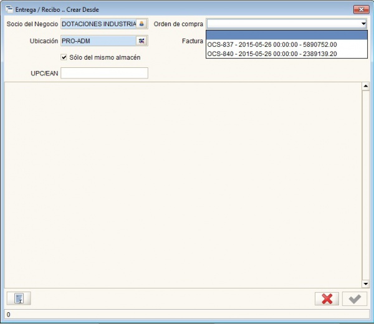This screenshot has width=374, height=324.
Task: Click the Ubicación field showing PRO-ADM
Action: 98,40
